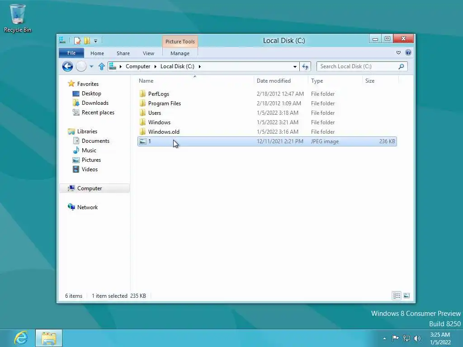Expand the root breadcrumb arrow before Computer
The image size is (463, 347).
[120, 66]
